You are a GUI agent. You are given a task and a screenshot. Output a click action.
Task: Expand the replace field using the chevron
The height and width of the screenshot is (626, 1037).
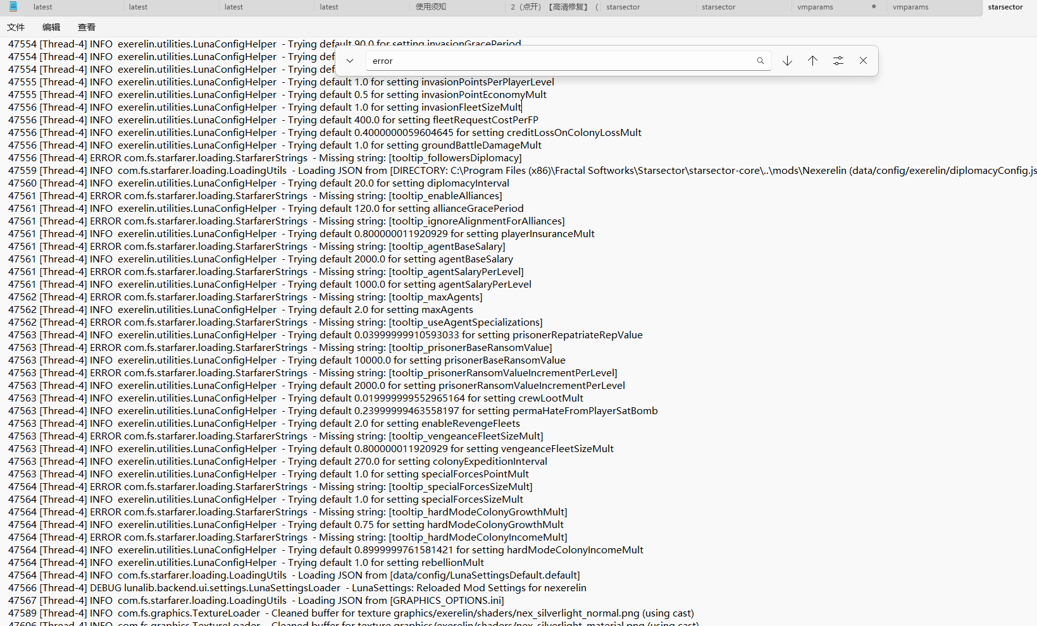click(349, 61)
